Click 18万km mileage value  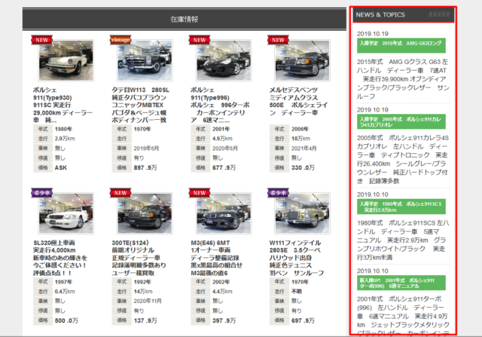coord(300,139)
